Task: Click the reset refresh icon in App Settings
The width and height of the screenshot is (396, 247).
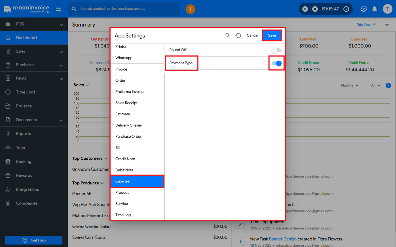Action: pyautogui.click(x=238, y=35)
